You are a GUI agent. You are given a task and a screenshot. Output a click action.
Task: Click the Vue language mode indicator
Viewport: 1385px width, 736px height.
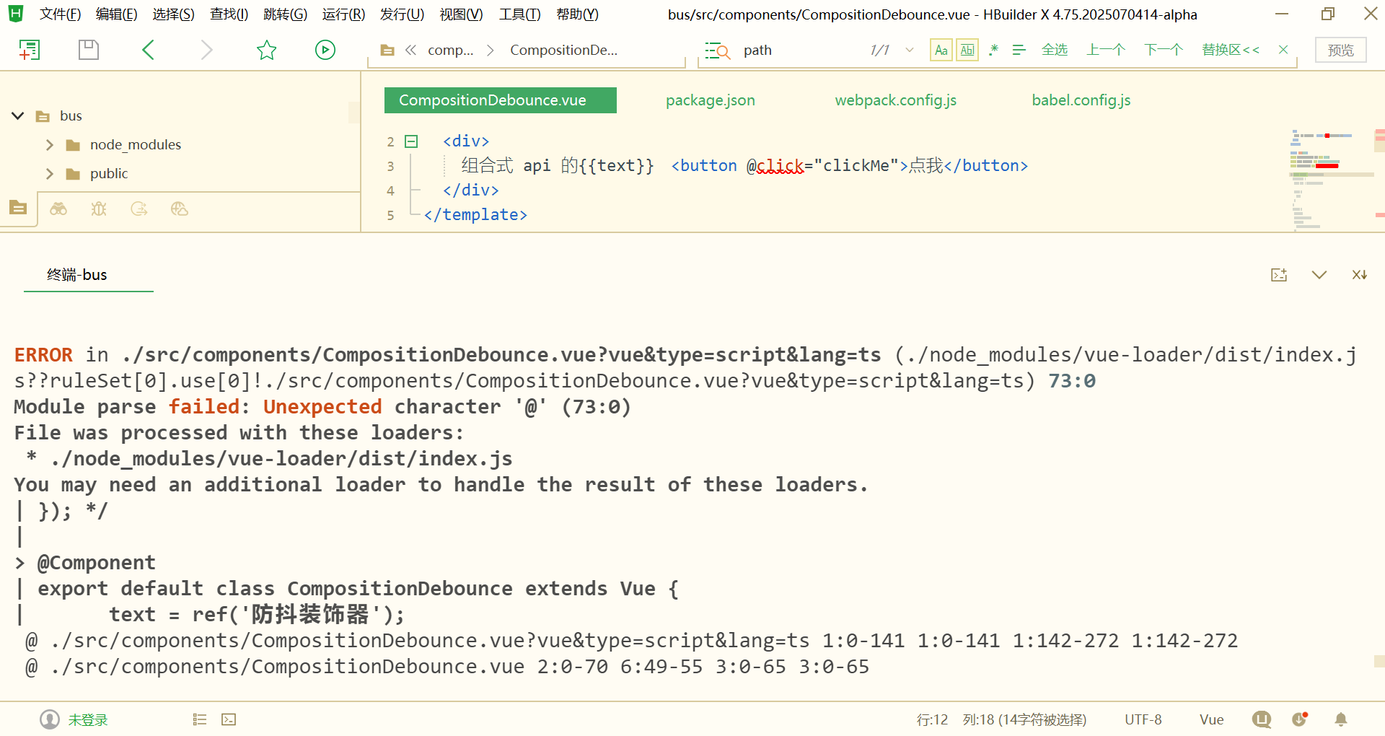point(1212,719)
